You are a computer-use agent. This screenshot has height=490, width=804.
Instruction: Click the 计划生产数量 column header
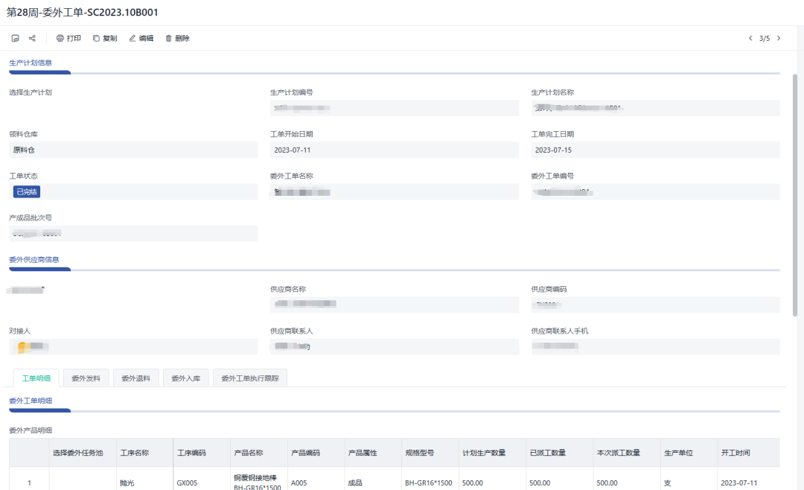point(483,453)
